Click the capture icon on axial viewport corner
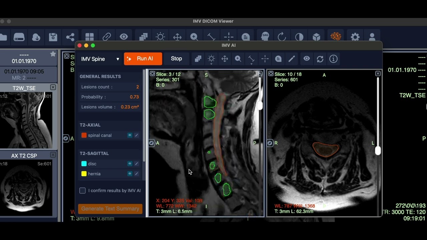 point(271,74)
